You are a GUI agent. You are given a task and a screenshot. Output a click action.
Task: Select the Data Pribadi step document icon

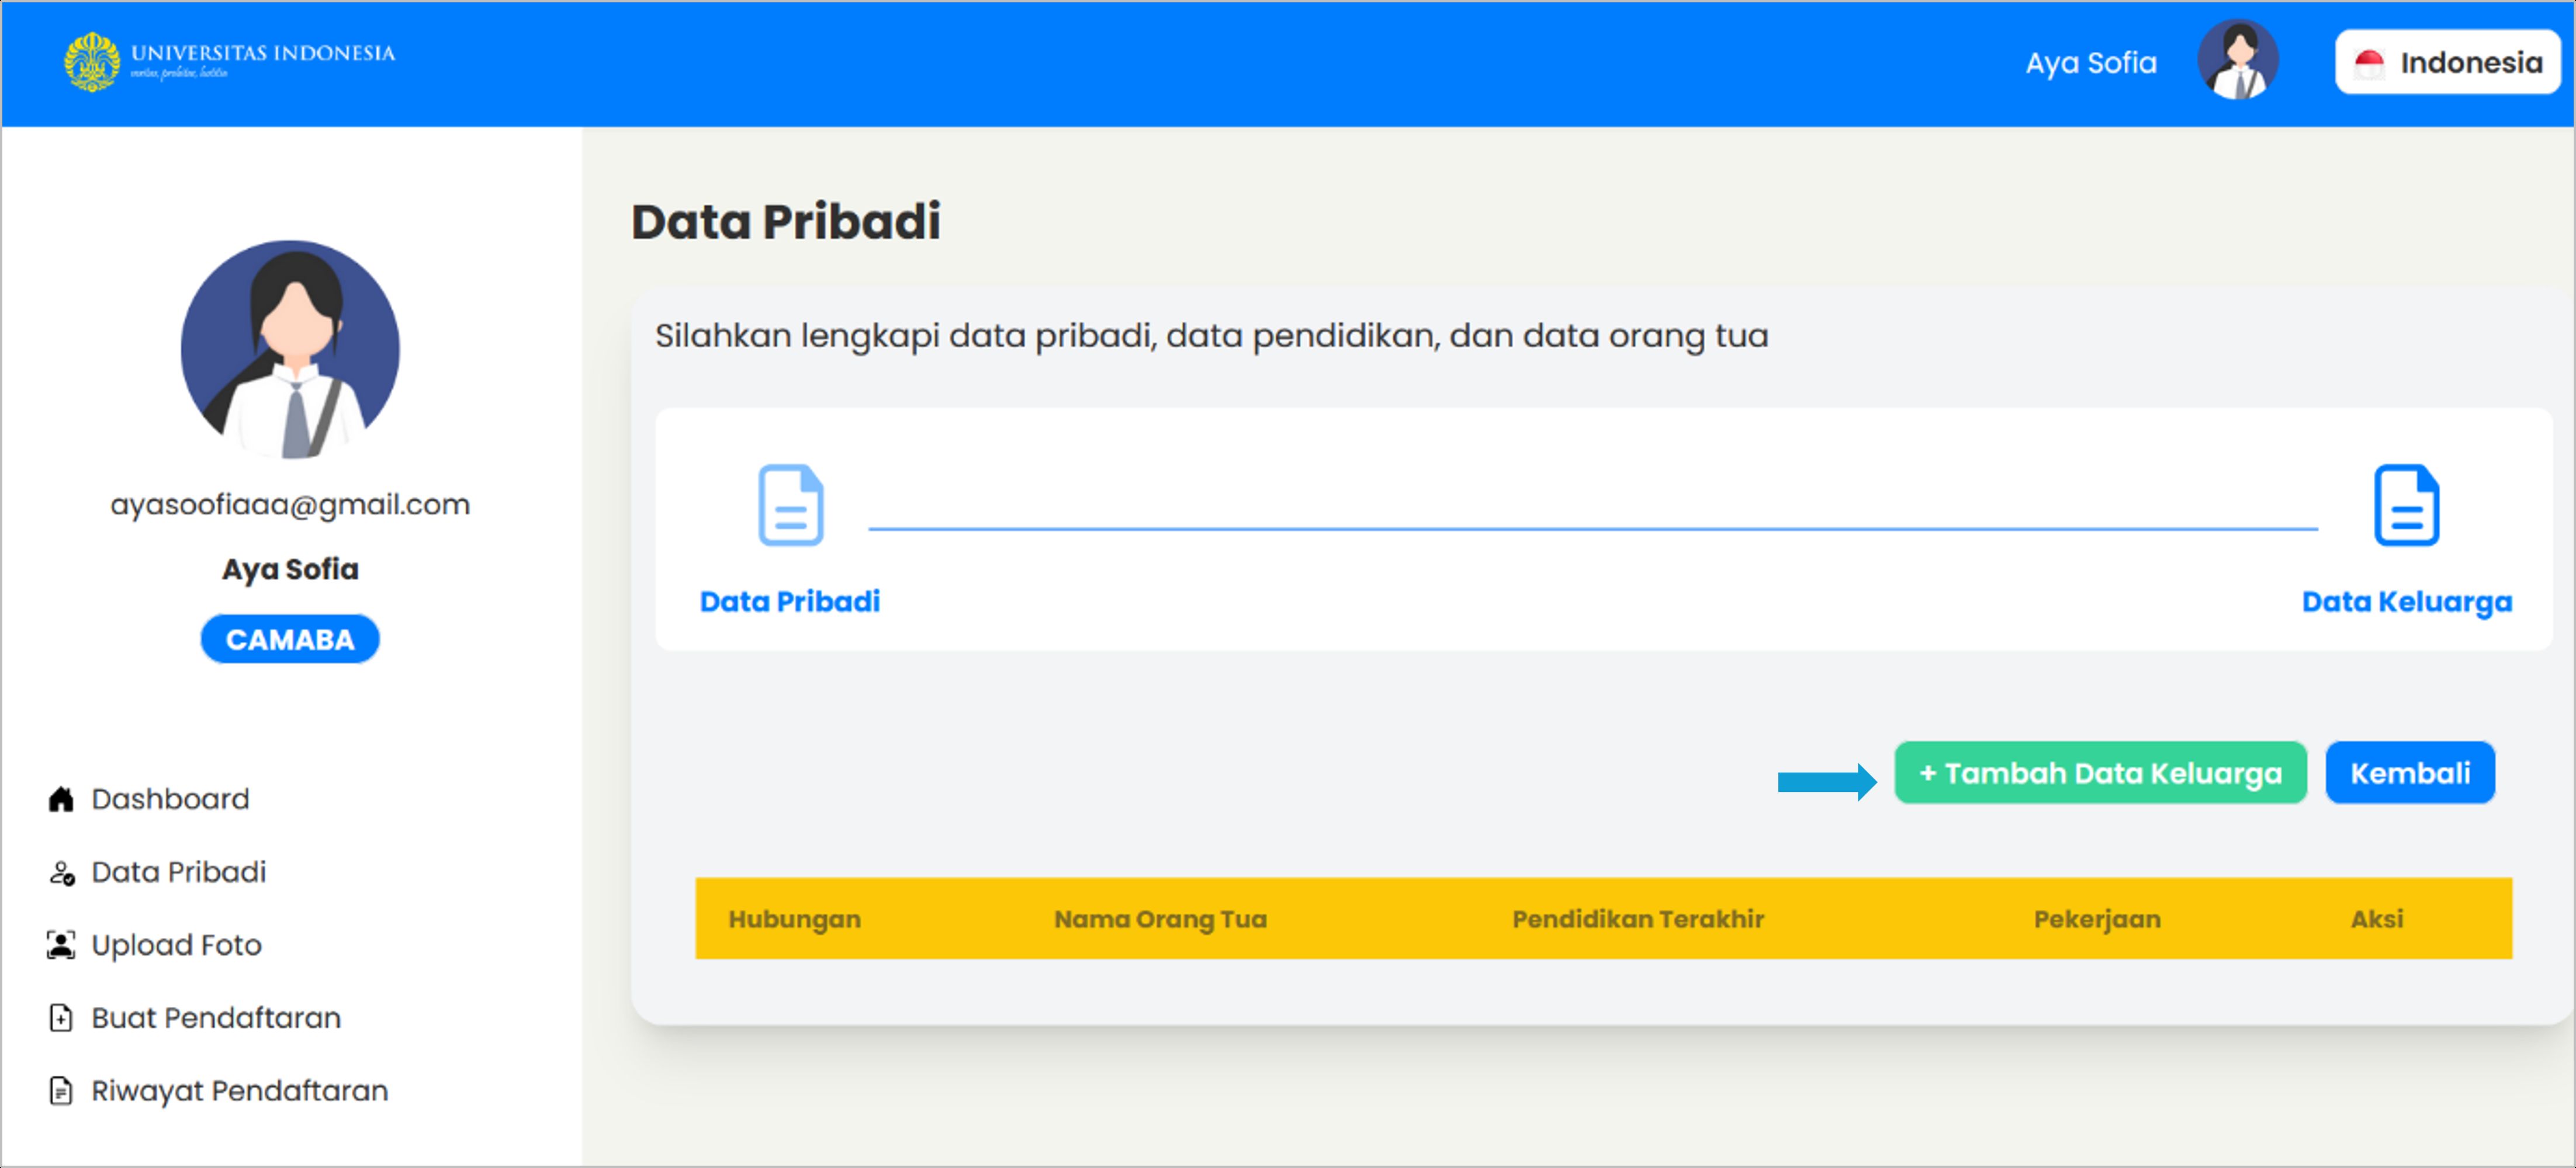[x=790, y=505]
